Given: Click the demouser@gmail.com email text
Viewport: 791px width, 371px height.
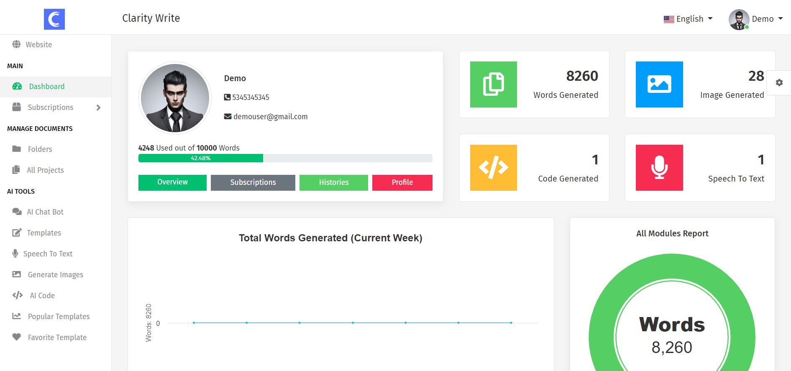Looking at the screenshot, I should pos(271,117).
